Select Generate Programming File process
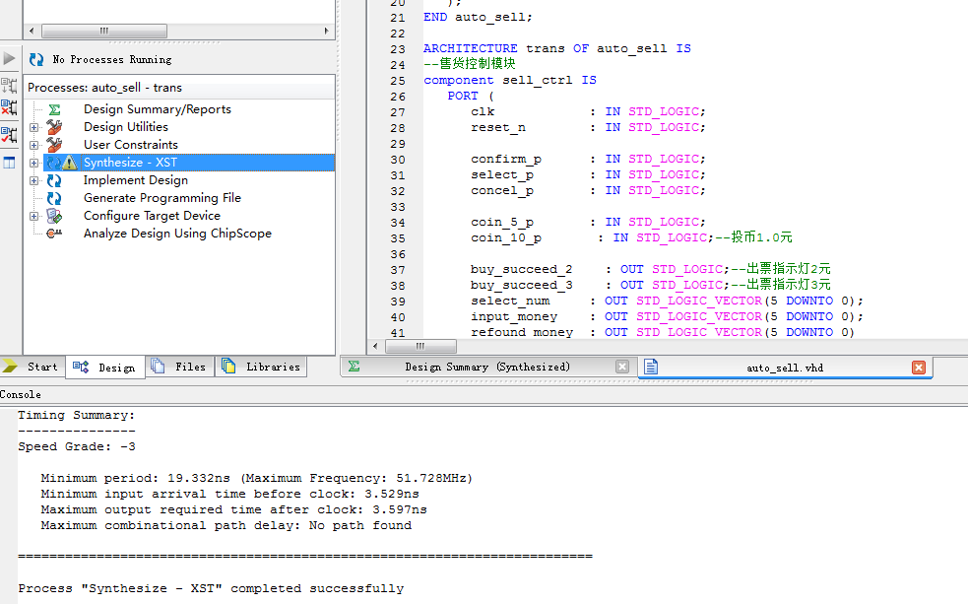Viewport: 968px width, 604px height. coord(161,198)
